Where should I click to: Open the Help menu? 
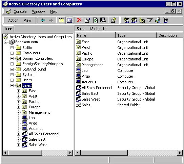coord(54,11)
